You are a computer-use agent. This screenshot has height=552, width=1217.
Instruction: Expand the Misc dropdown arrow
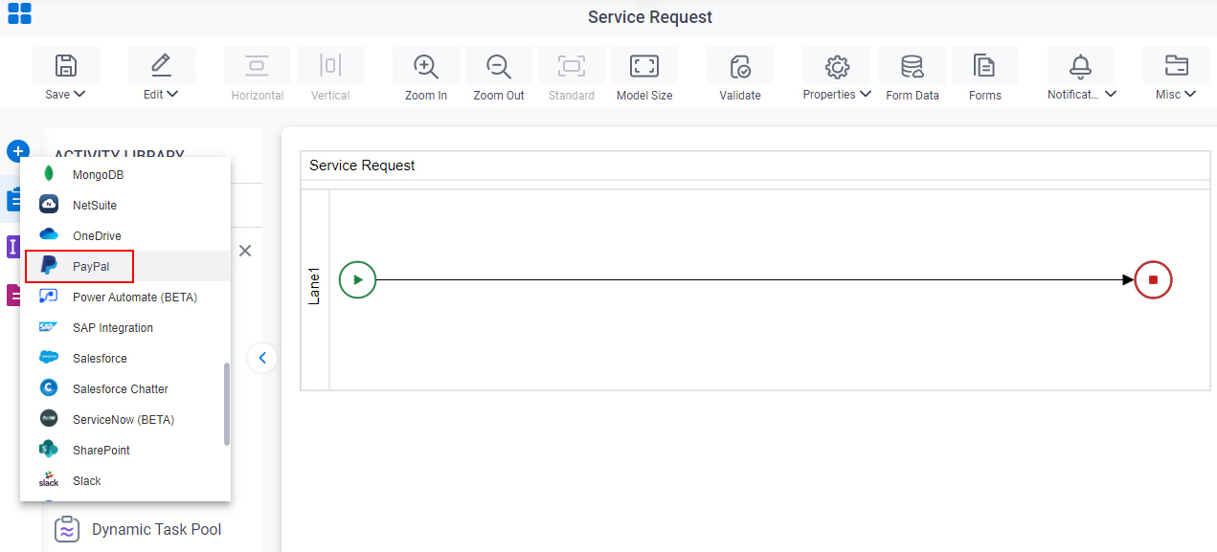pos(1190,94)
